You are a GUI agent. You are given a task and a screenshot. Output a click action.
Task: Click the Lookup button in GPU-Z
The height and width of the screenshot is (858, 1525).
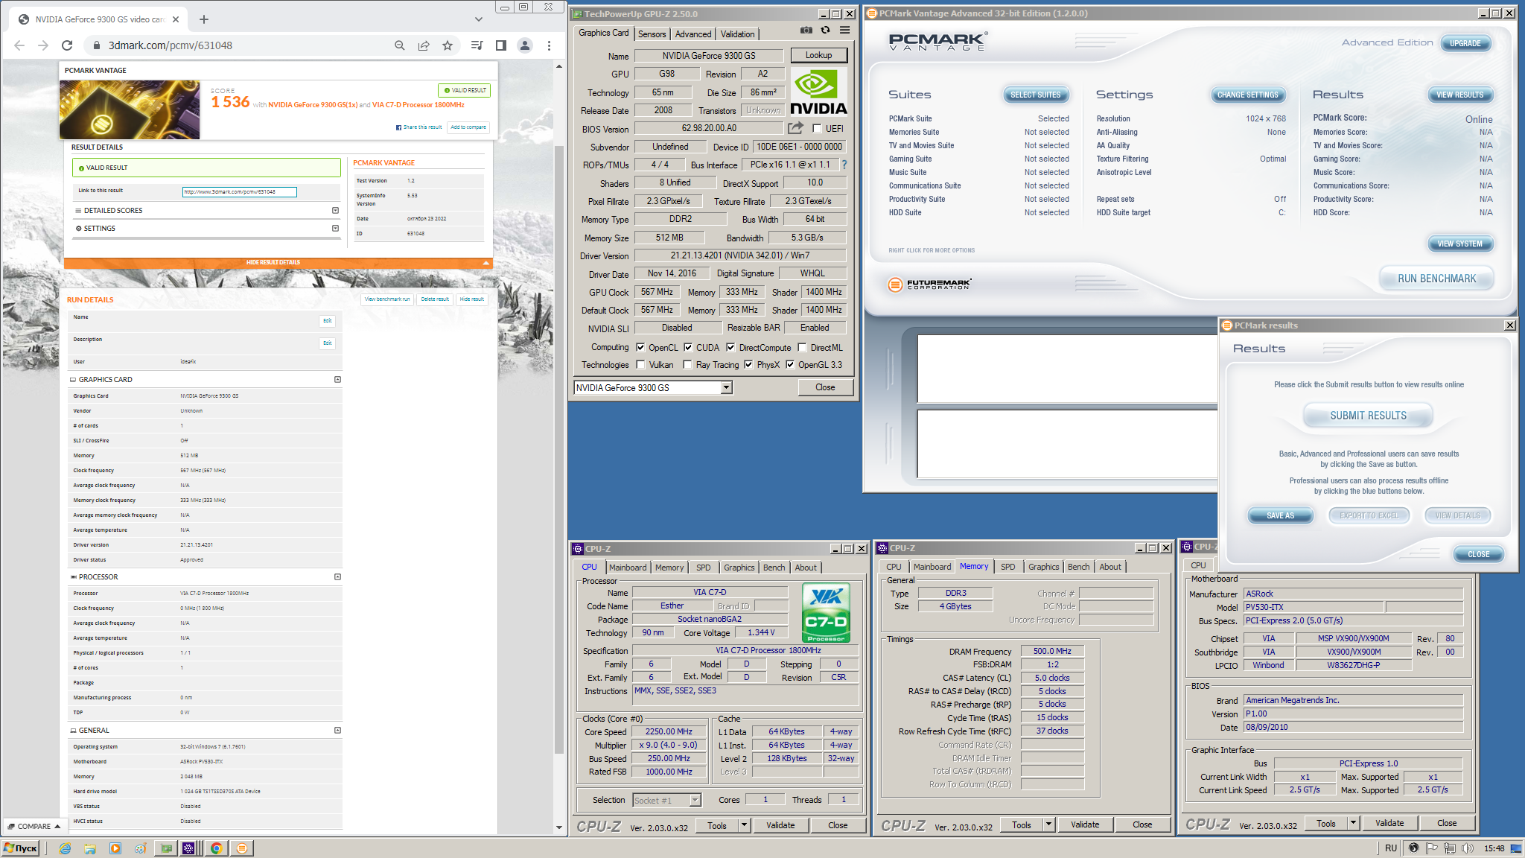pyautogui.click(x=818, y=55)
